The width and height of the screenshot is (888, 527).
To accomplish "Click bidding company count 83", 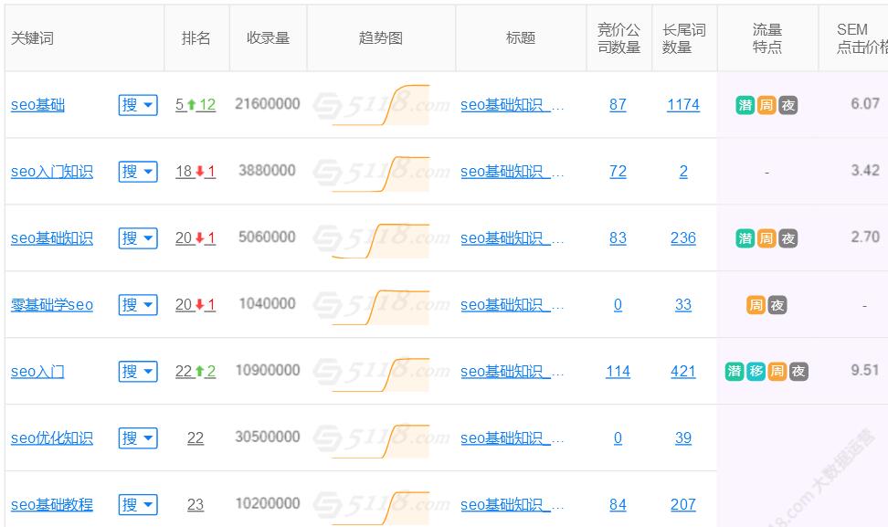I will click(618, 238).
